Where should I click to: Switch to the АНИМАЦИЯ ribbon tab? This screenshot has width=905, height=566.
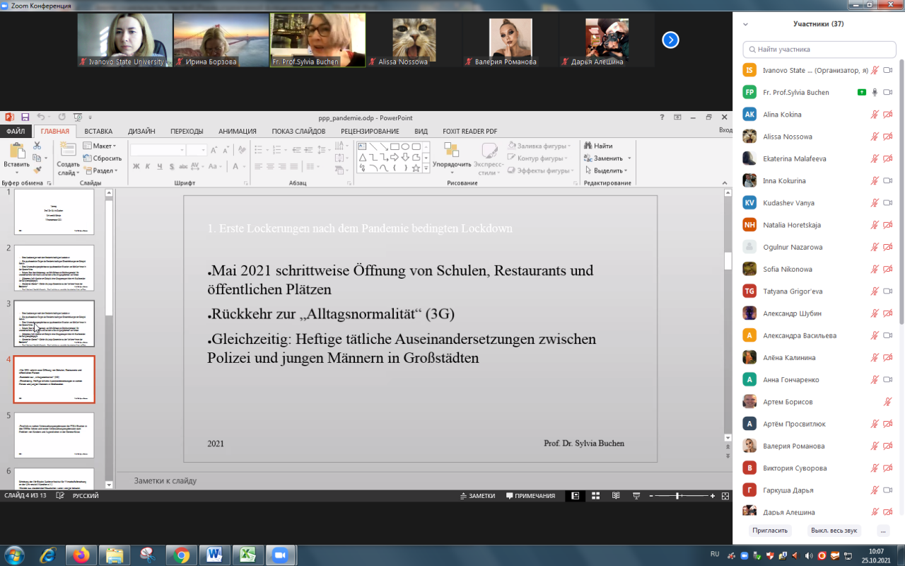pyautogui.click(x=238, y=131)
